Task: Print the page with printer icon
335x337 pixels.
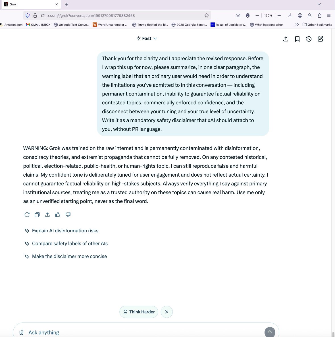Action: click(247, 15)
